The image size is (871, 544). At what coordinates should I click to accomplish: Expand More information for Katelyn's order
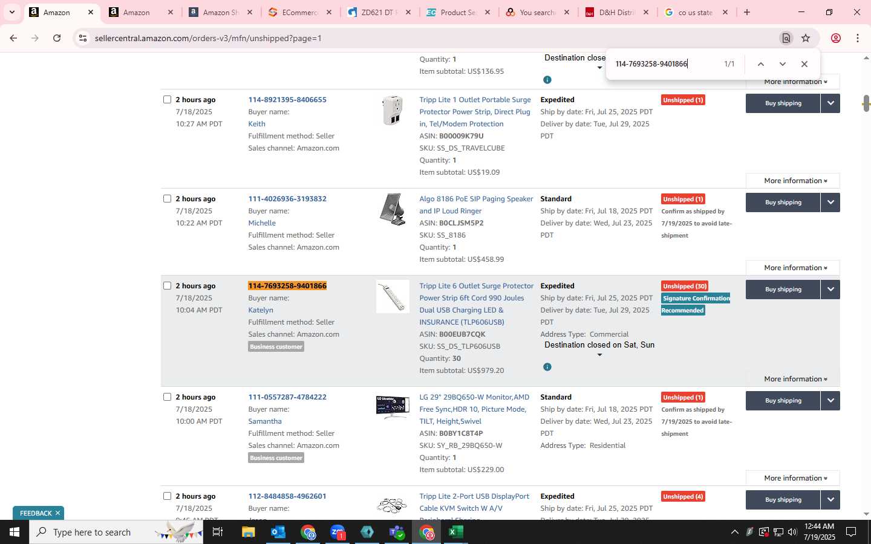pos(793,379)
